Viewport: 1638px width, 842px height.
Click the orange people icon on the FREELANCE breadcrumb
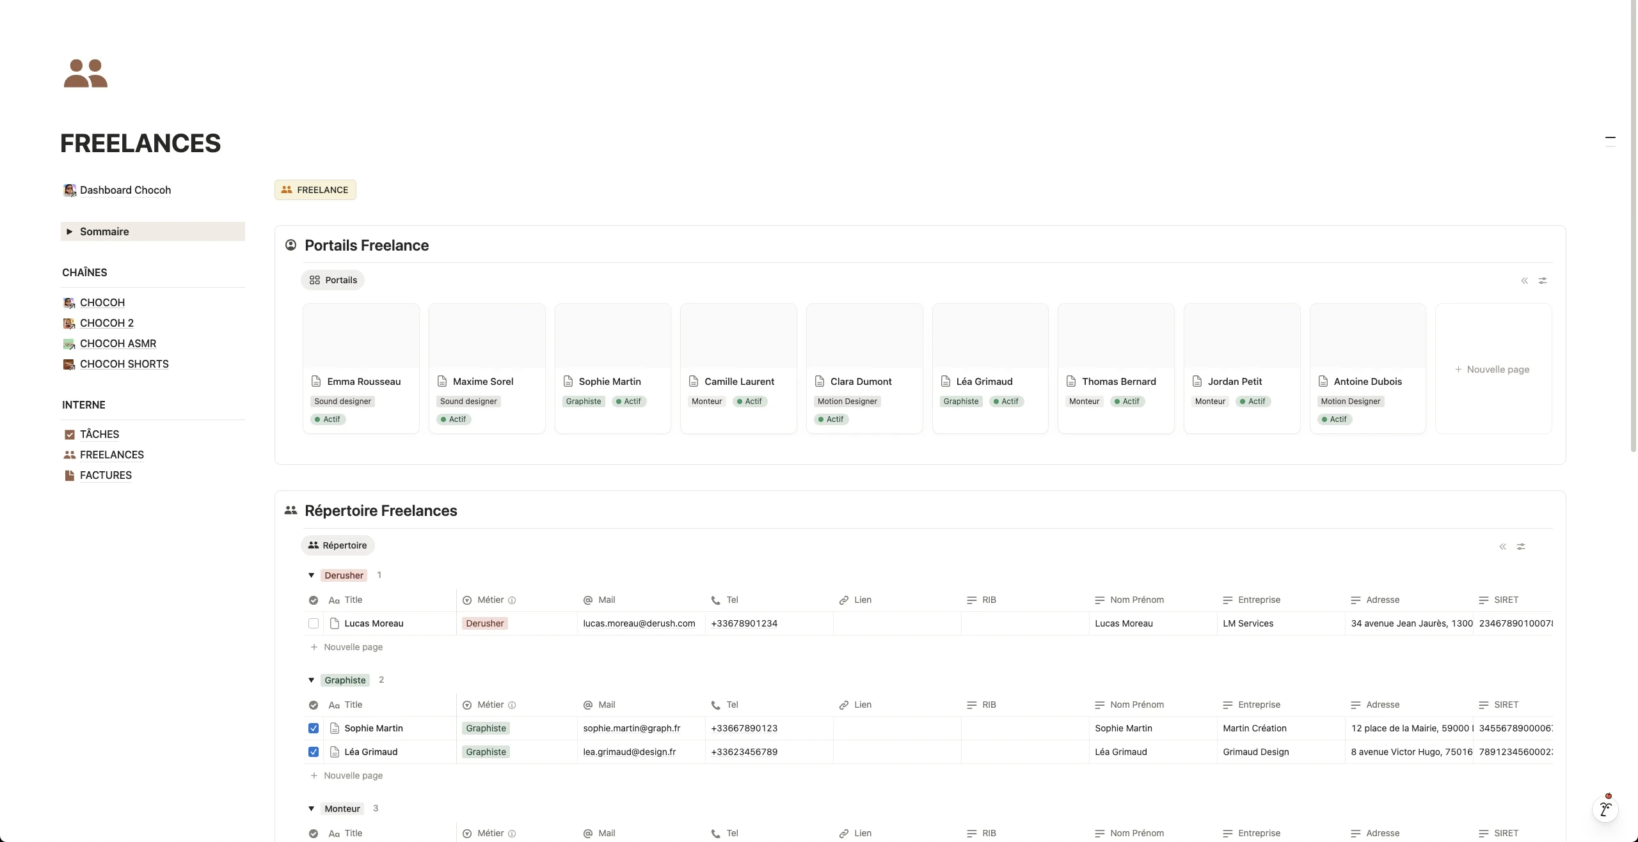pyautogui.click(x=287, y=189)
